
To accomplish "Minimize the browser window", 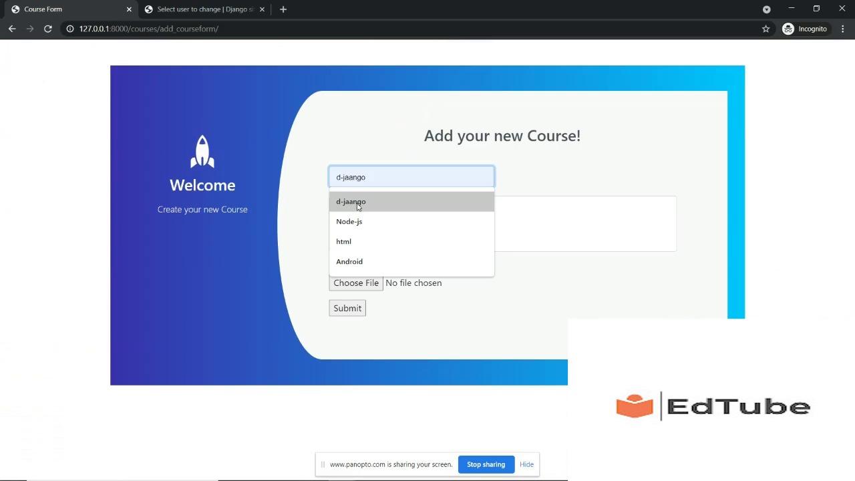I will [x=792, y=9].
